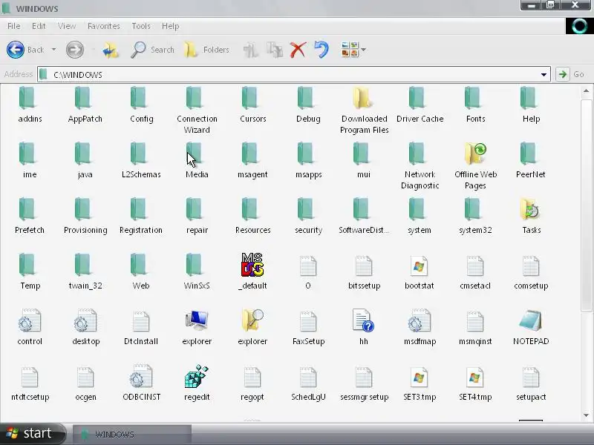The height and width of the screenshot is (445, 594).
Task: Select the Prefetch folder
Action: click(27, 209)
